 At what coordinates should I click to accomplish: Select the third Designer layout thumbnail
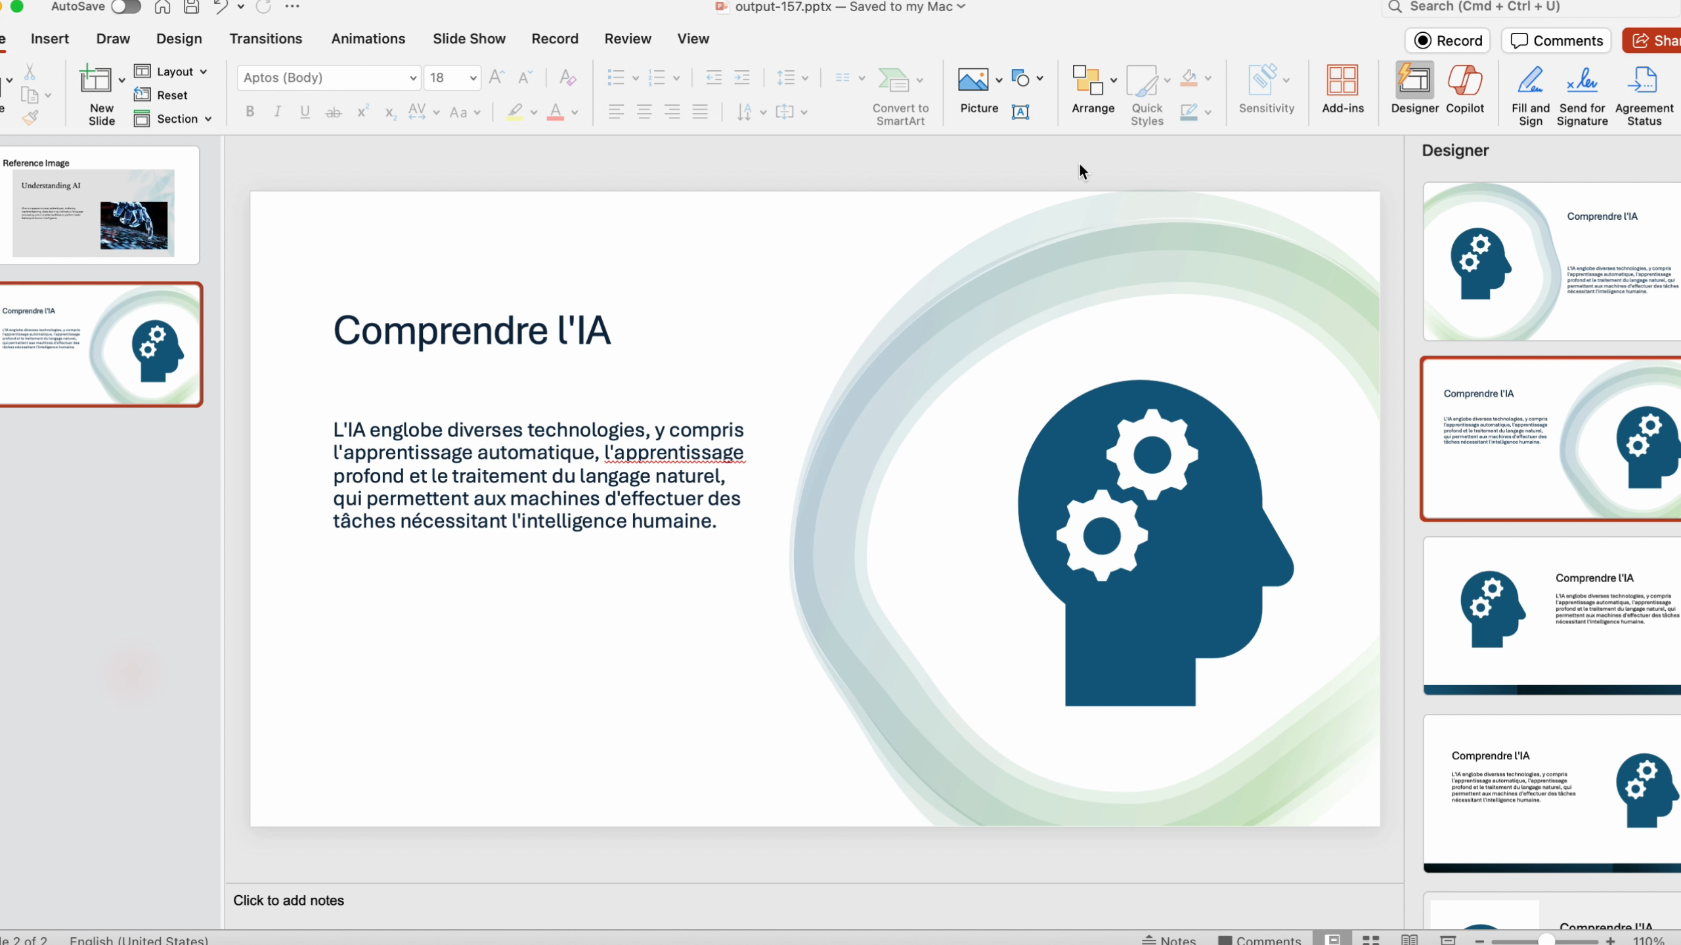point(1552,616)
